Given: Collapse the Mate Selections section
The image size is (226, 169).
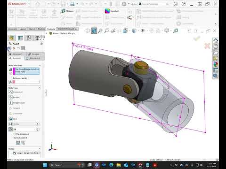Looking at the screenshot, I should 40,65.
